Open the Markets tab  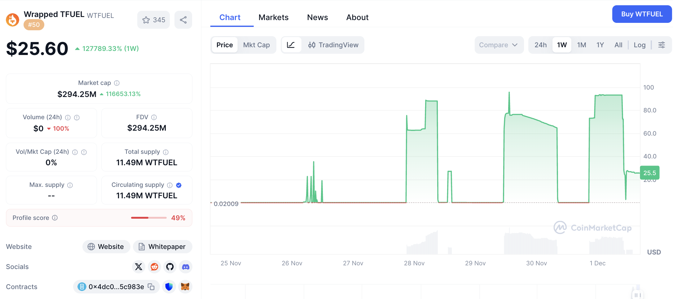pos(273,17)
